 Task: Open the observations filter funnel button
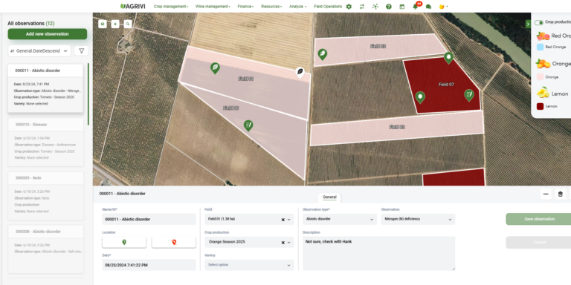point(82,51)
